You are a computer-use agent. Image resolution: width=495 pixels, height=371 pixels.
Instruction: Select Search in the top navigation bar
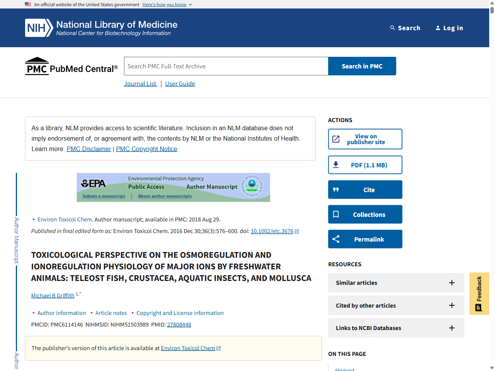pos(410,27)
